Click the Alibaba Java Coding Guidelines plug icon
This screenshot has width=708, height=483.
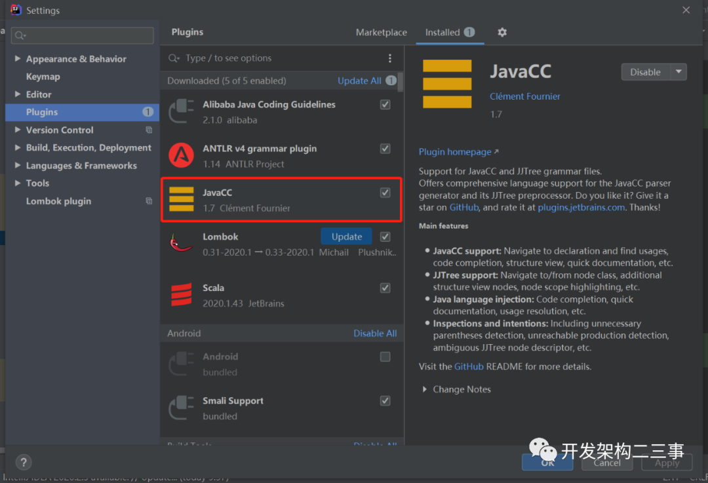point(181,111)
